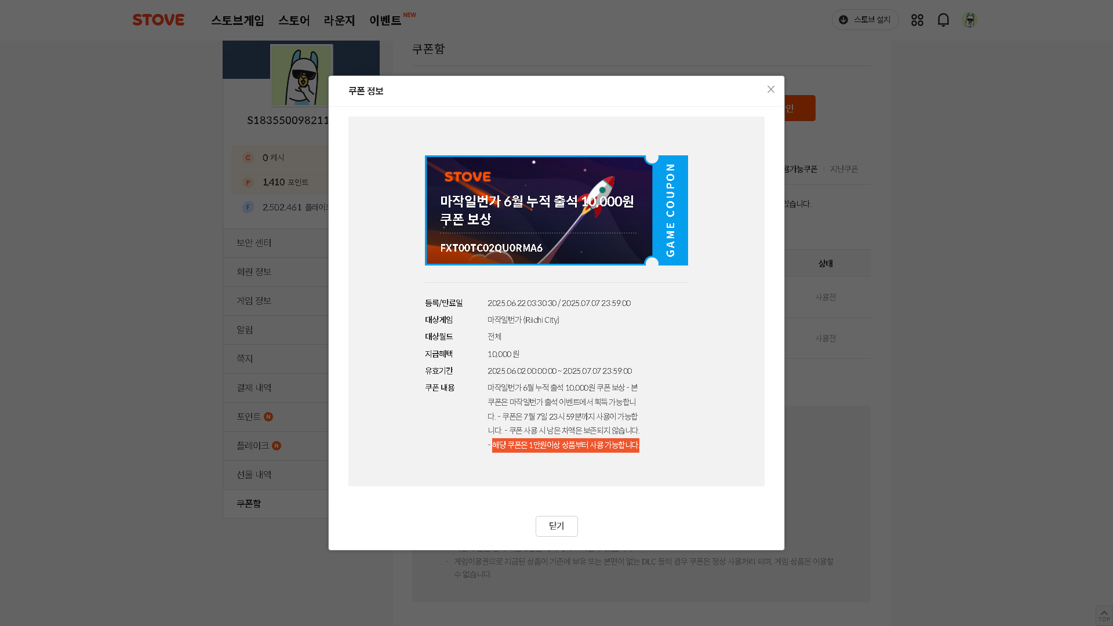Click the N badge next to 플레이크
1113x626 pixels.
(x=277, y=446)
